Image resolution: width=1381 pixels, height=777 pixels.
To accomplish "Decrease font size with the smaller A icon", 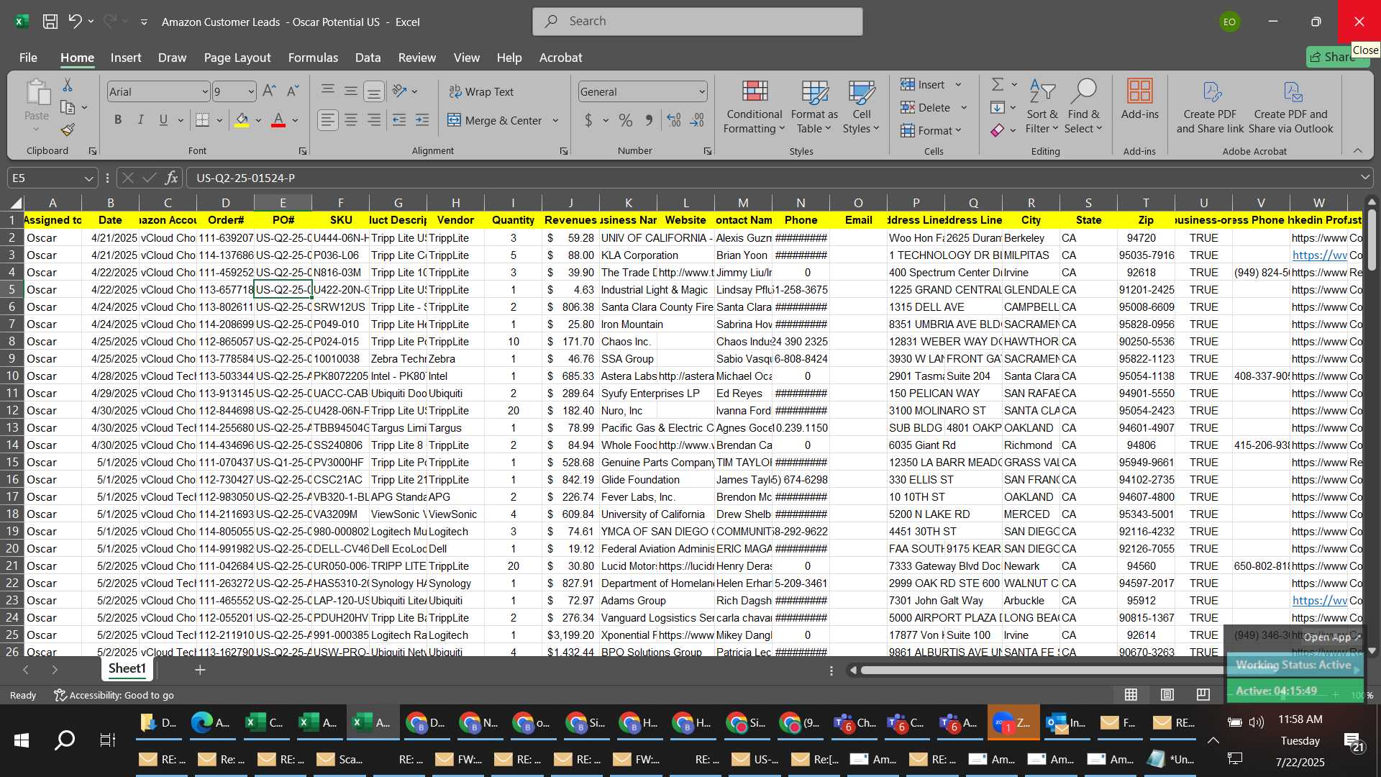I will [292, 91].
